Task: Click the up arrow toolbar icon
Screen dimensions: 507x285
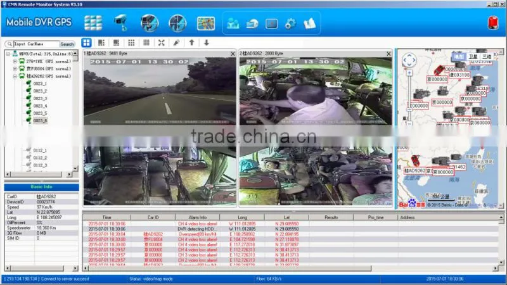Action: [191, 42]
